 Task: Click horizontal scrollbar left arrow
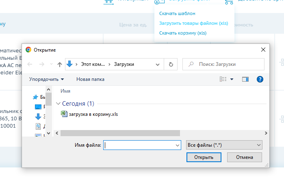[57, 133]
